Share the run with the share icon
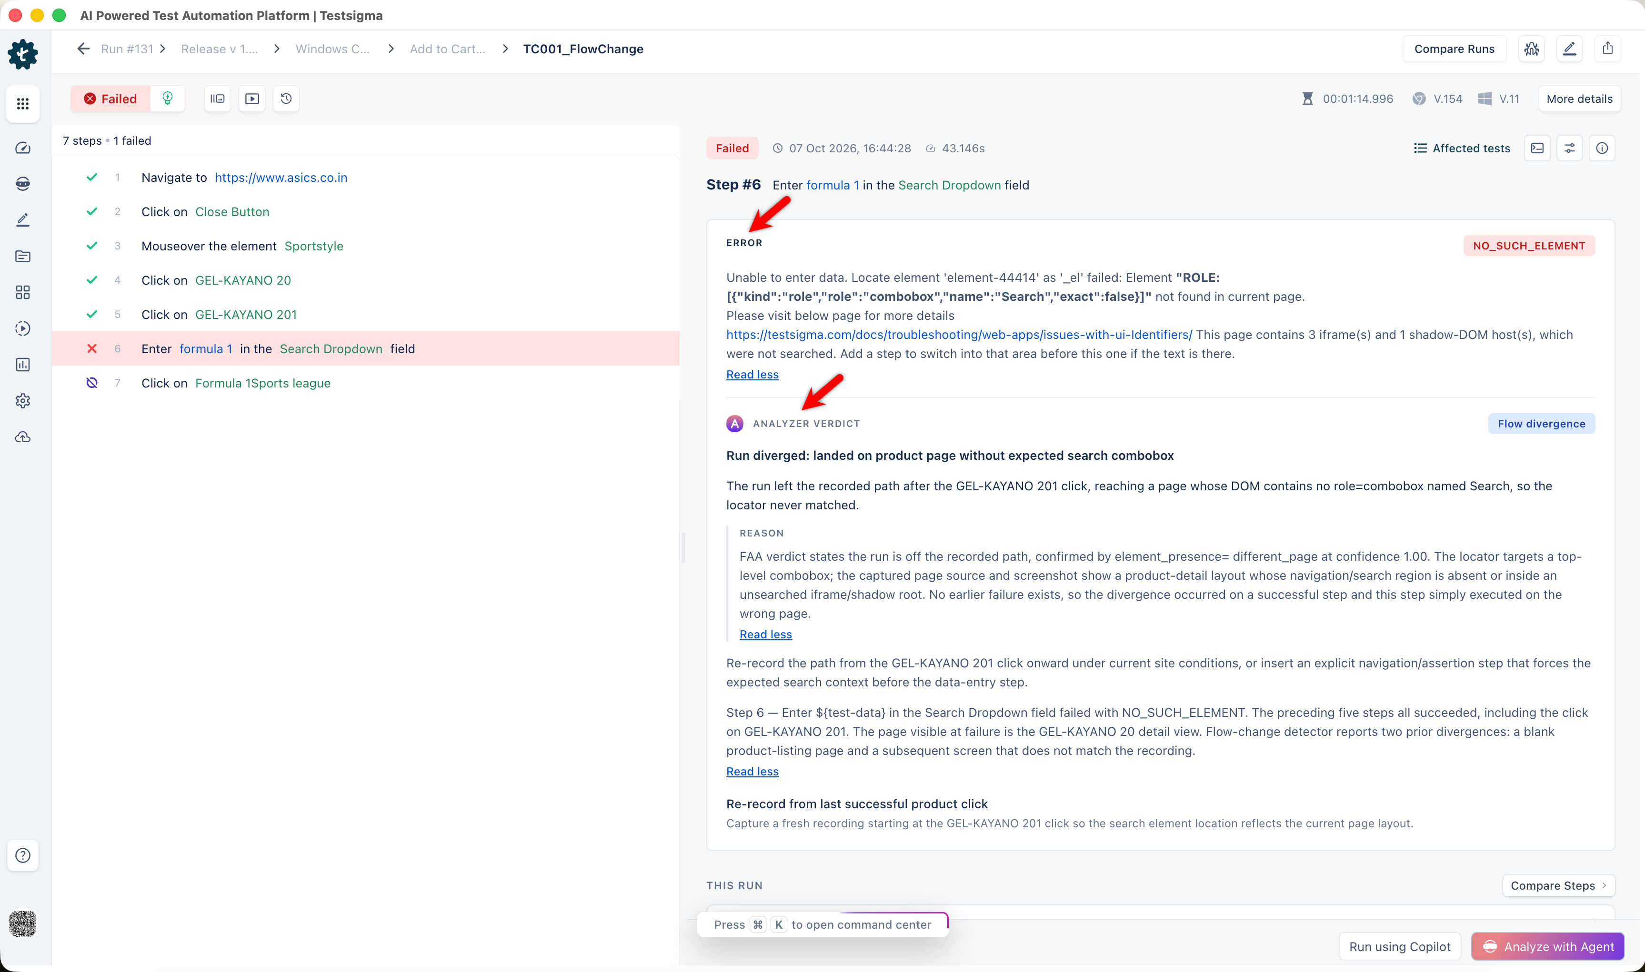The image size is (1645, 972). click(1608, 49)
